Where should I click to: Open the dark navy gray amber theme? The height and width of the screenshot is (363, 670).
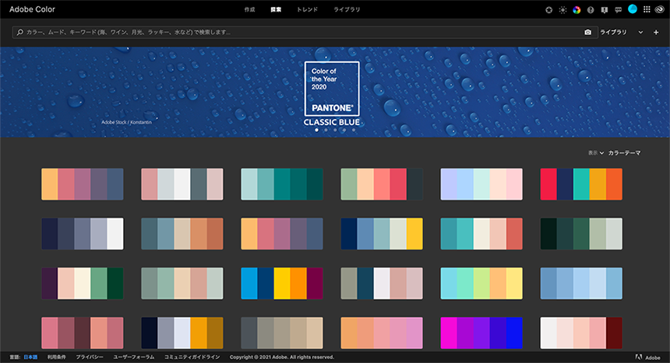pos(182,333)
